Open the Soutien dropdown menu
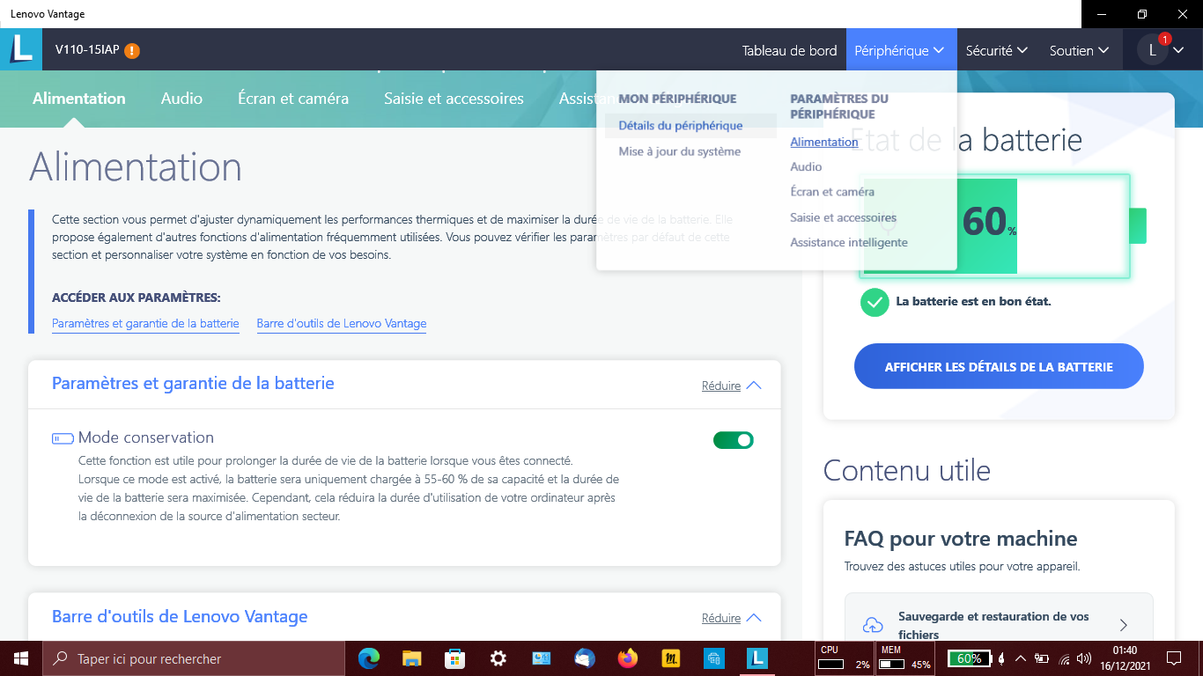Screen dimensions: 1203x676 [1080, 51]
